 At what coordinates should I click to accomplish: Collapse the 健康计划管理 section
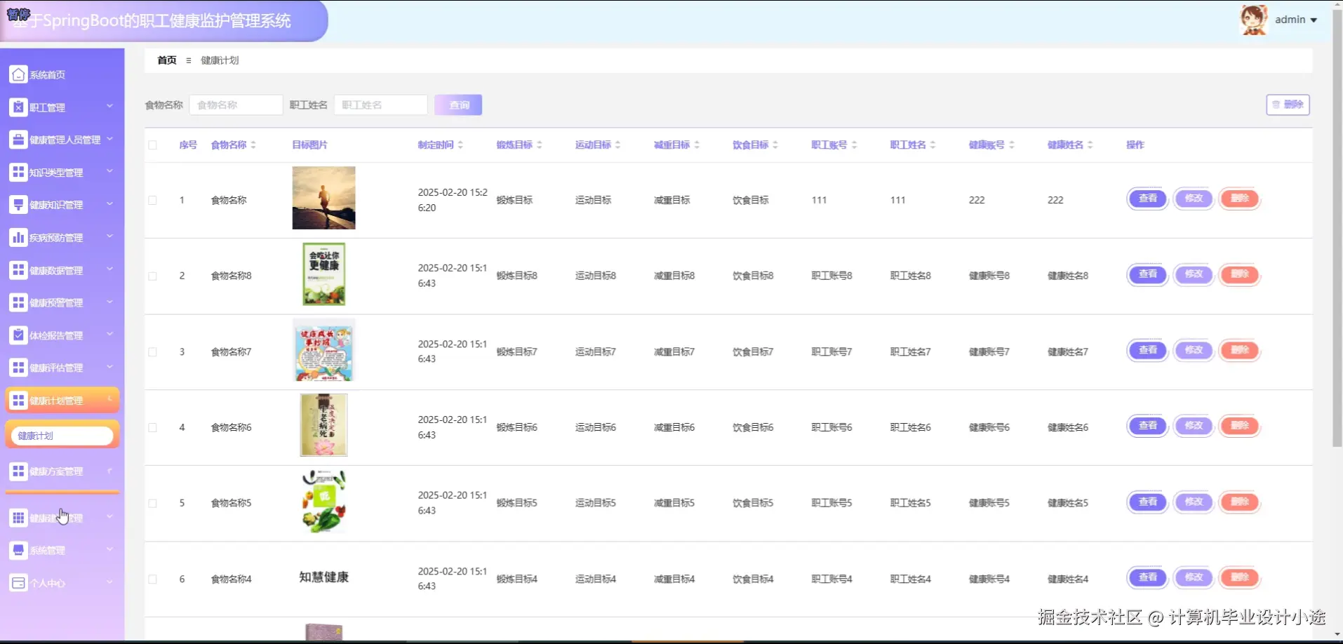(x=109, y=400)
